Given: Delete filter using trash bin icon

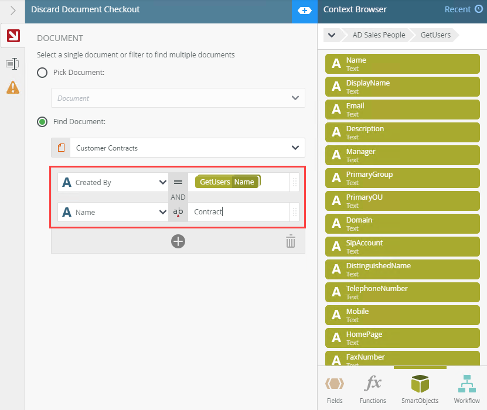Looking at the screenshot, I should tap(291, 241).
